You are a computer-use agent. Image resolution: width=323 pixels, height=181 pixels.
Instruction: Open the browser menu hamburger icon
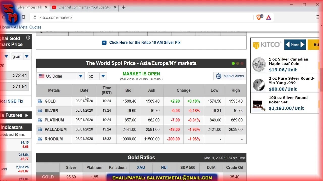click(318, 17)
